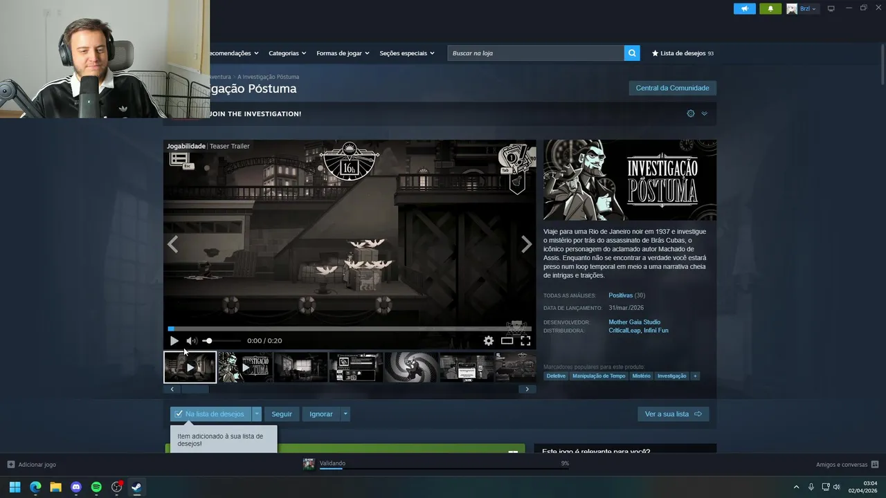Click the trailer progress seek bar

(x=350, y=329)
